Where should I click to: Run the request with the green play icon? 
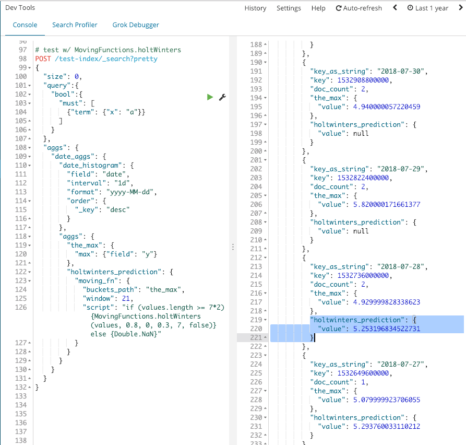pos(210,97)
